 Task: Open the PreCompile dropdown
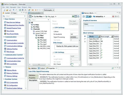pyautogui.click(x=49, y=10)
